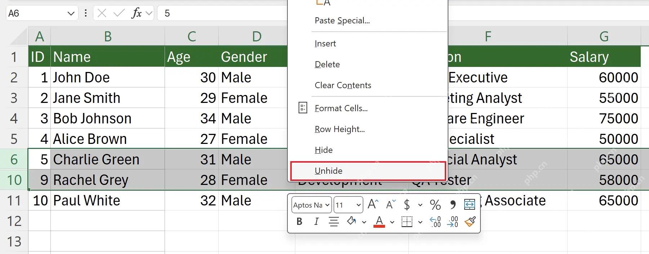
Task: Apply accounting dollar number format
Action: coord(407,205)
